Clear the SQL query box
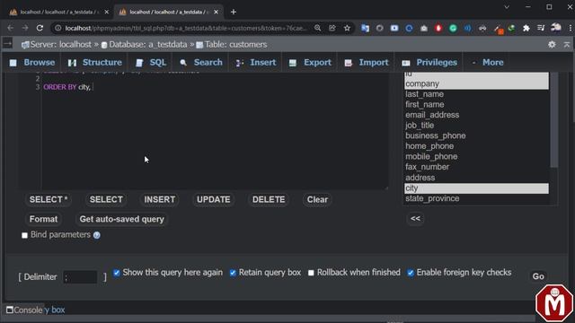575x323 pixels. tap(317, 199)
